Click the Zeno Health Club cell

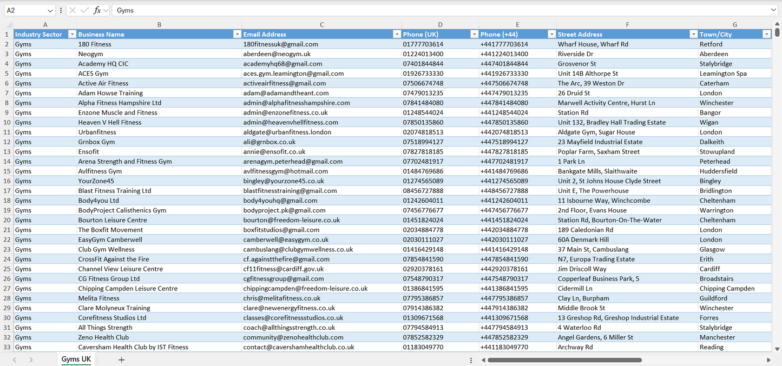pos(159,337)
